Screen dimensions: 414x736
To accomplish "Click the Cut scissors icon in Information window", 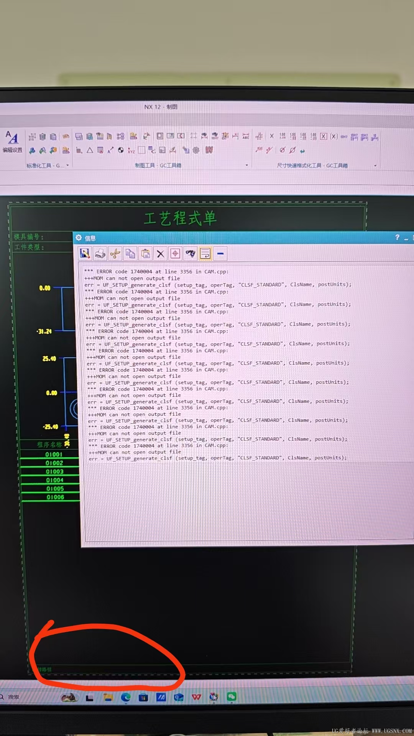I will click(115, 254).
